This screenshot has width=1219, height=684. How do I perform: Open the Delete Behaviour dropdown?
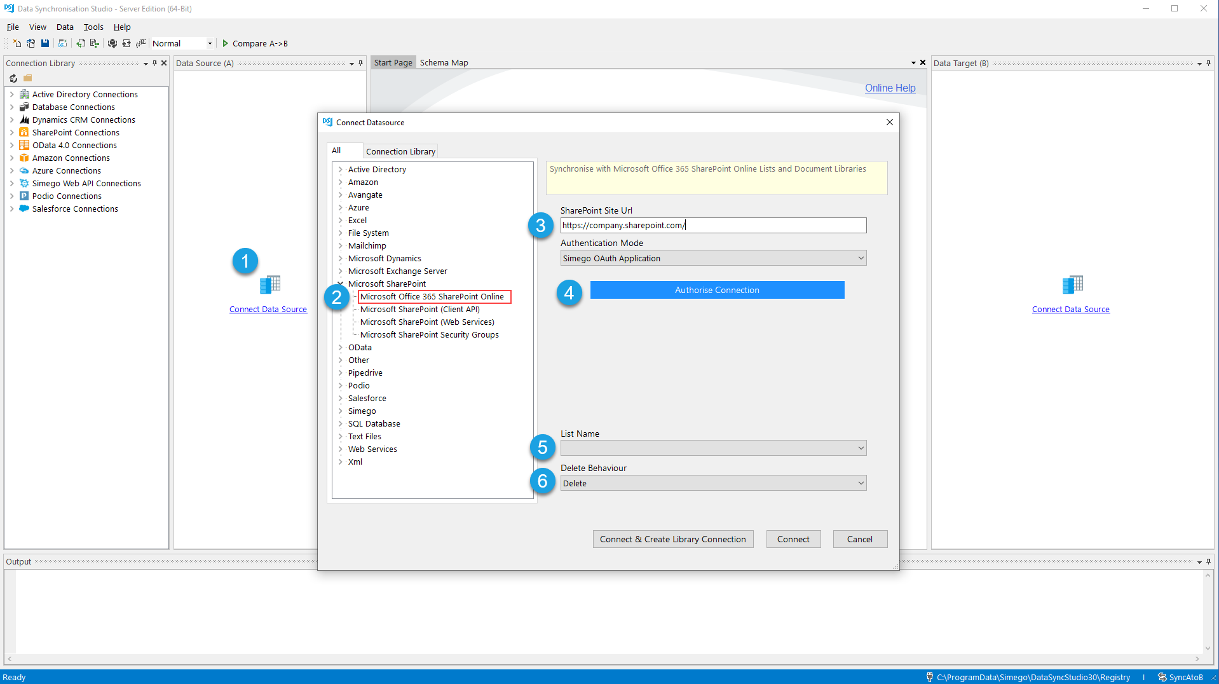(861, 483)
